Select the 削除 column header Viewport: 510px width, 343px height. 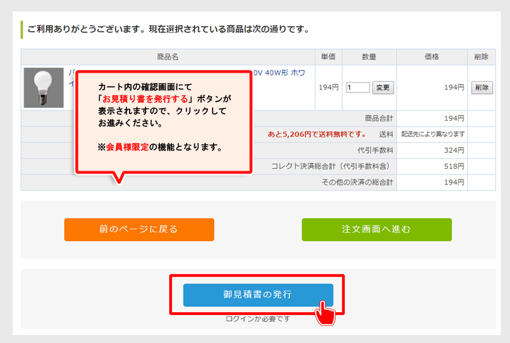481,57
